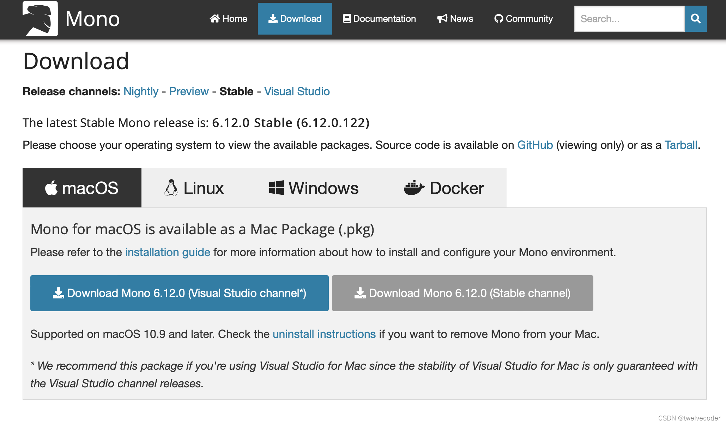Click the Search input field
Viewport: 726px width, 424px height.
coord(629,19)
